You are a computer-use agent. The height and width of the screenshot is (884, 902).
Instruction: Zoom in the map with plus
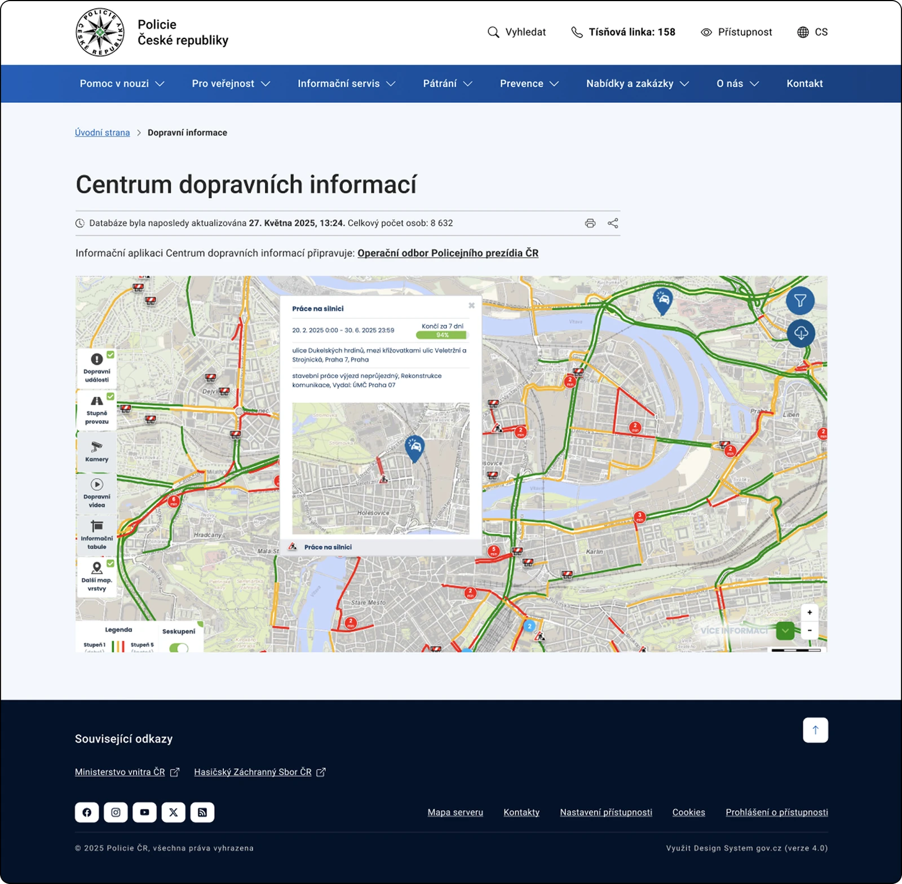click(810, 612)
